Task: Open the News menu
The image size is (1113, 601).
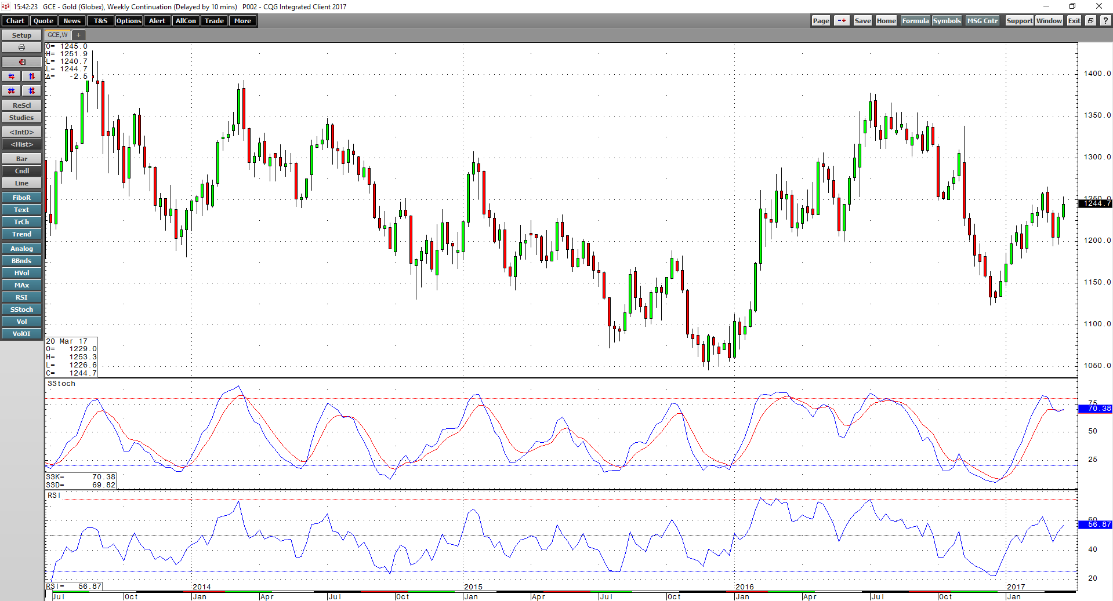Action: 72,21
